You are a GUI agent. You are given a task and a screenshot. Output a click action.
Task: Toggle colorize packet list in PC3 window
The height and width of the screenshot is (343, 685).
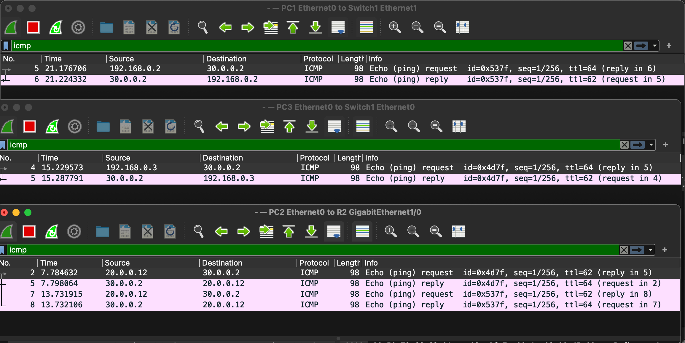pos(363,126)
